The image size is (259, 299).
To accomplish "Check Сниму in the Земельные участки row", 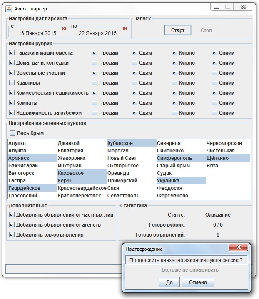I will pyautogui.click(x=214, y=72).
